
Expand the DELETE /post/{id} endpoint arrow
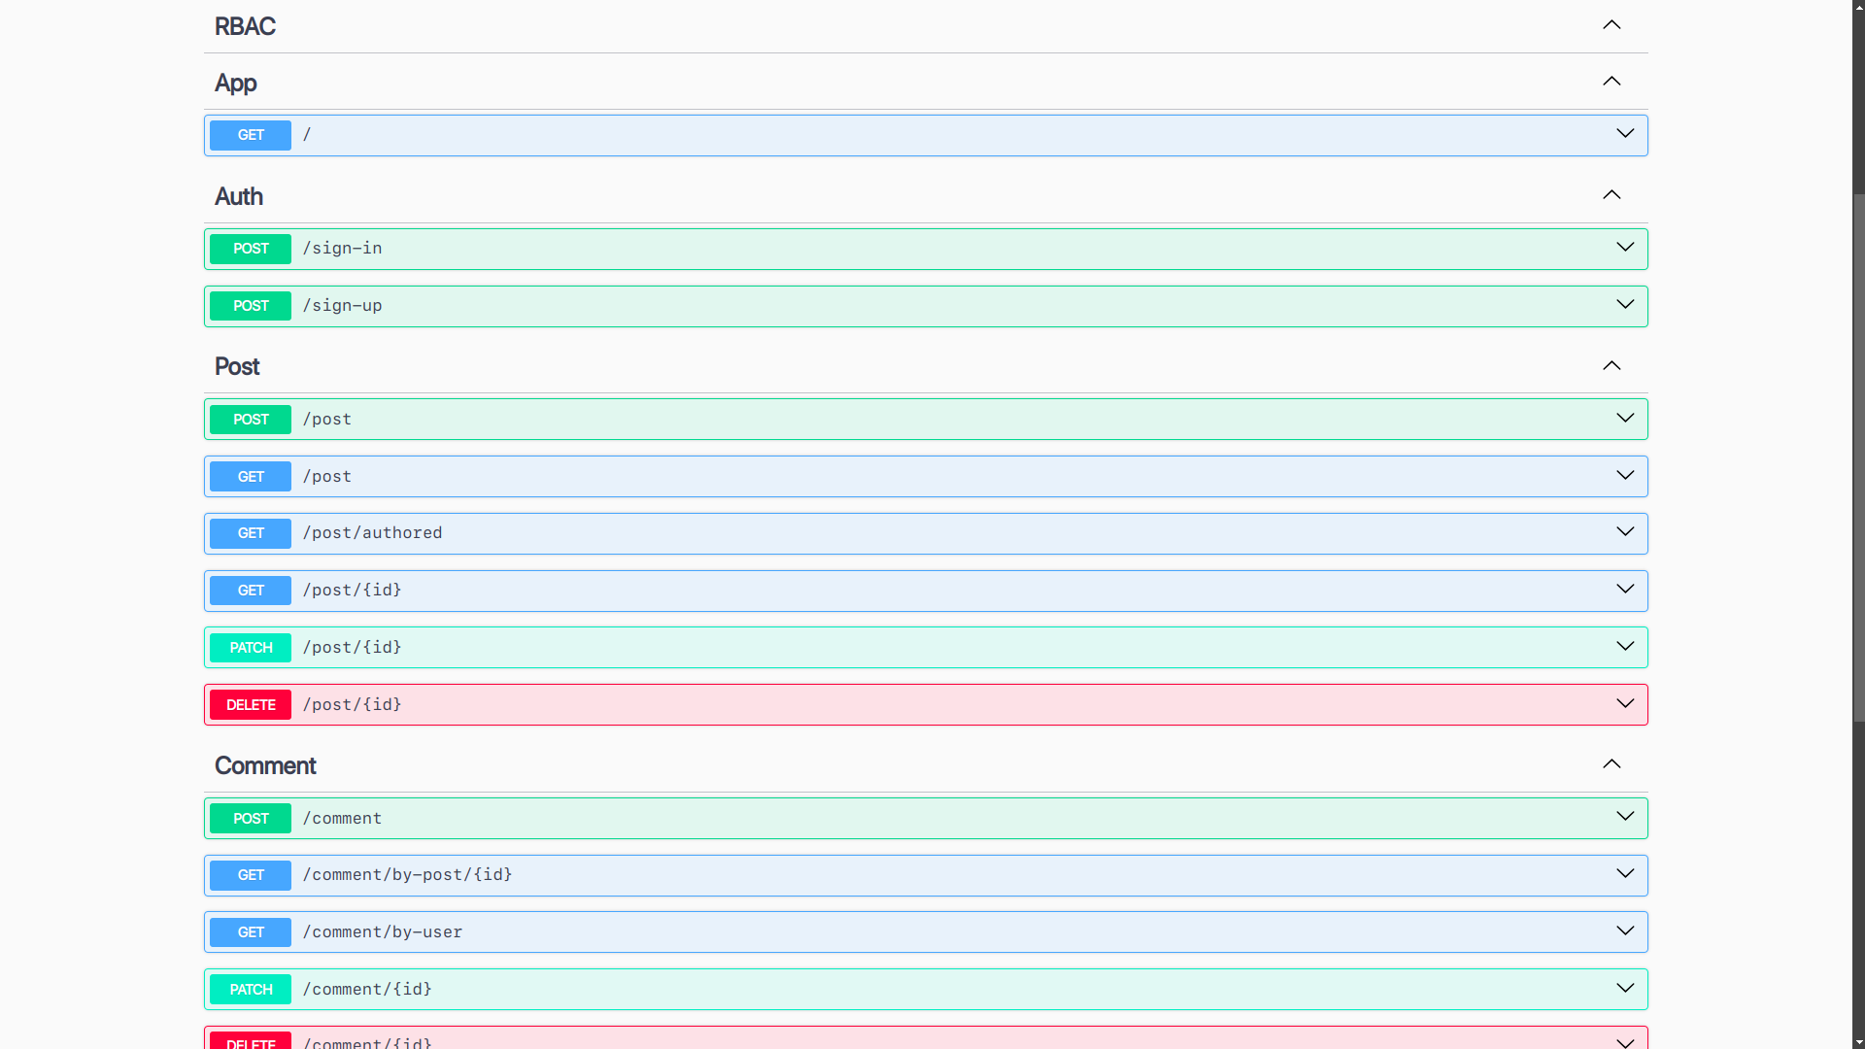pyautogui.click(x=1625, y=704)
